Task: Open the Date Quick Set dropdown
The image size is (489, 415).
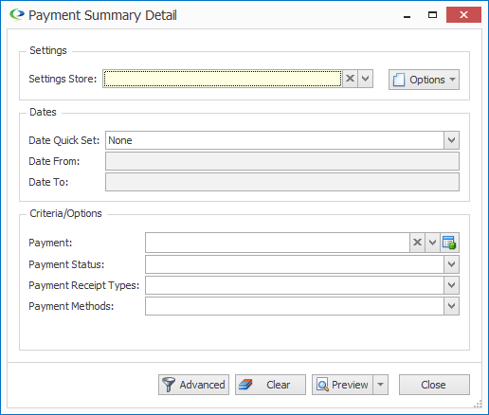Action: 451,140
